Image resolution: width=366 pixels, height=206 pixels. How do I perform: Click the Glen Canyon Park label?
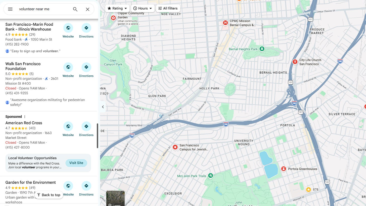(113, 62)
